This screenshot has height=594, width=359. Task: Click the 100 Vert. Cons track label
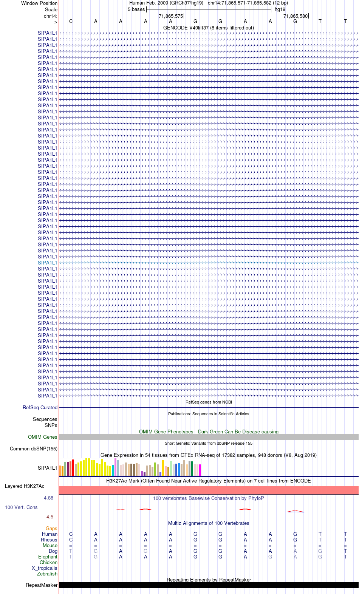(x=21, y=507)
